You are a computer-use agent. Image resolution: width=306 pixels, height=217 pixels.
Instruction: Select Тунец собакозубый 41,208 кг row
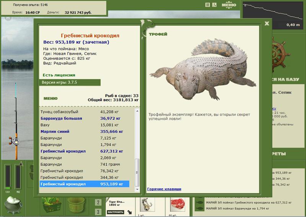pyautogui.click(x=85, y=112)
